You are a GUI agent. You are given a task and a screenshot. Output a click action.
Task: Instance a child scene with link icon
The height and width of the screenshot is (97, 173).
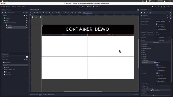pyautogui.click(x=5, y=13)
